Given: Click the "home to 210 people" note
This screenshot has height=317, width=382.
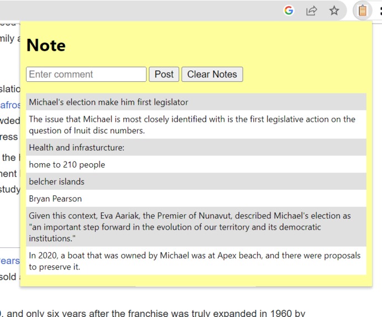Looking at the screenshot, I should click(196, 164).
